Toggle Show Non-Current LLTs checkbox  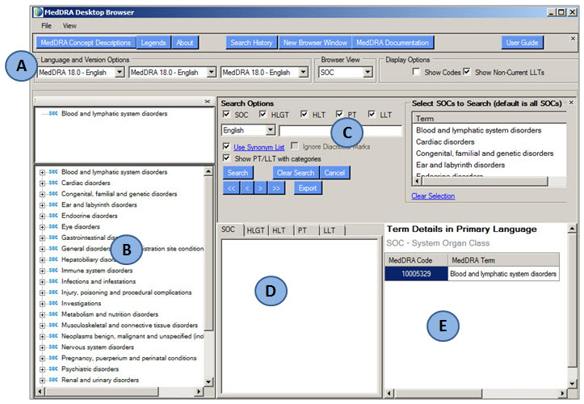coord(467,72)
